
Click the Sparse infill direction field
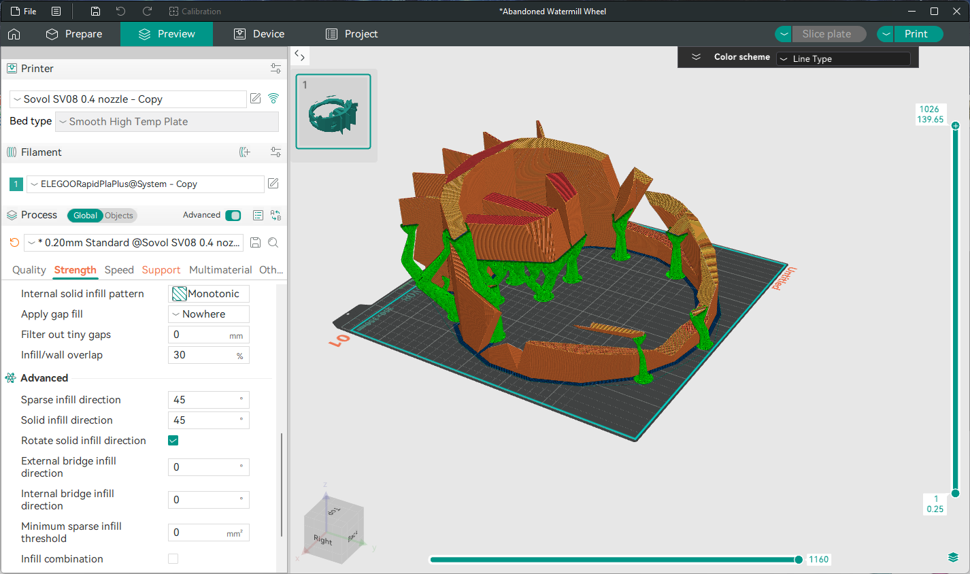[x=209, y=400]
